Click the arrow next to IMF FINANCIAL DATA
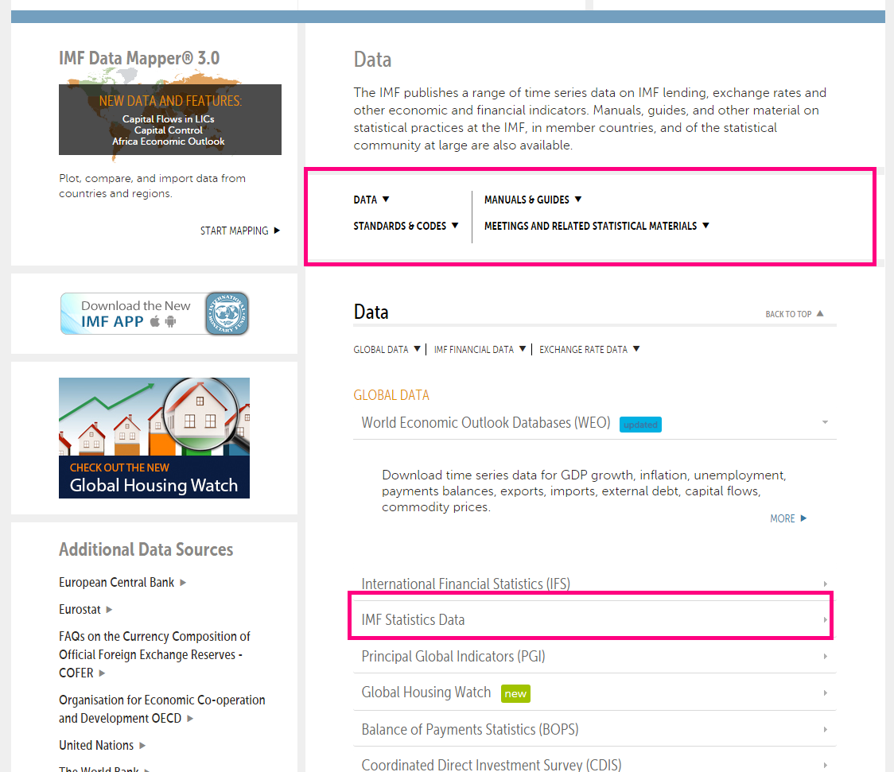 [x=523, y=349]
